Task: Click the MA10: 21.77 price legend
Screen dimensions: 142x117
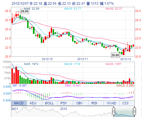Action: [x=73, y=9]
